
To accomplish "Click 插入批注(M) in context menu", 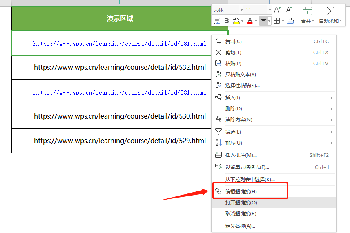I will pos(241,155).
